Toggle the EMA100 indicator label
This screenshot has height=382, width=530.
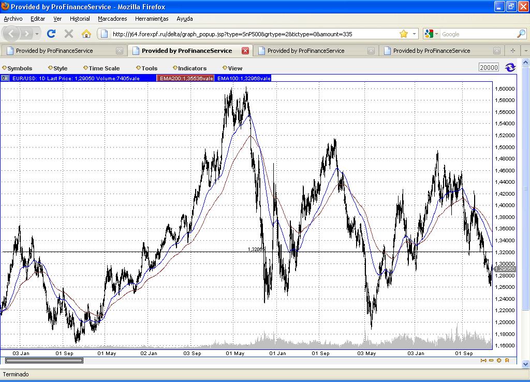[x=243, y=78]
